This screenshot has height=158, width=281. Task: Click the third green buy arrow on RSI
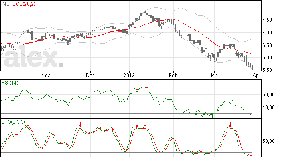[x=212, y=115]
